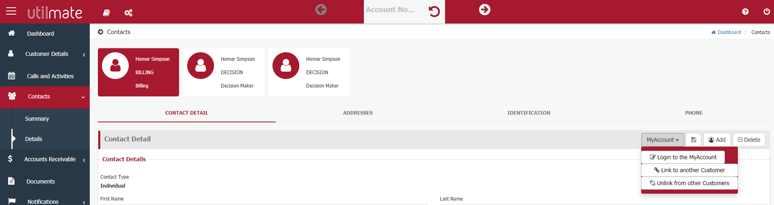Choose Login to the MyAccount
Screen dimensions: 774x205
(x=683, y=157)
